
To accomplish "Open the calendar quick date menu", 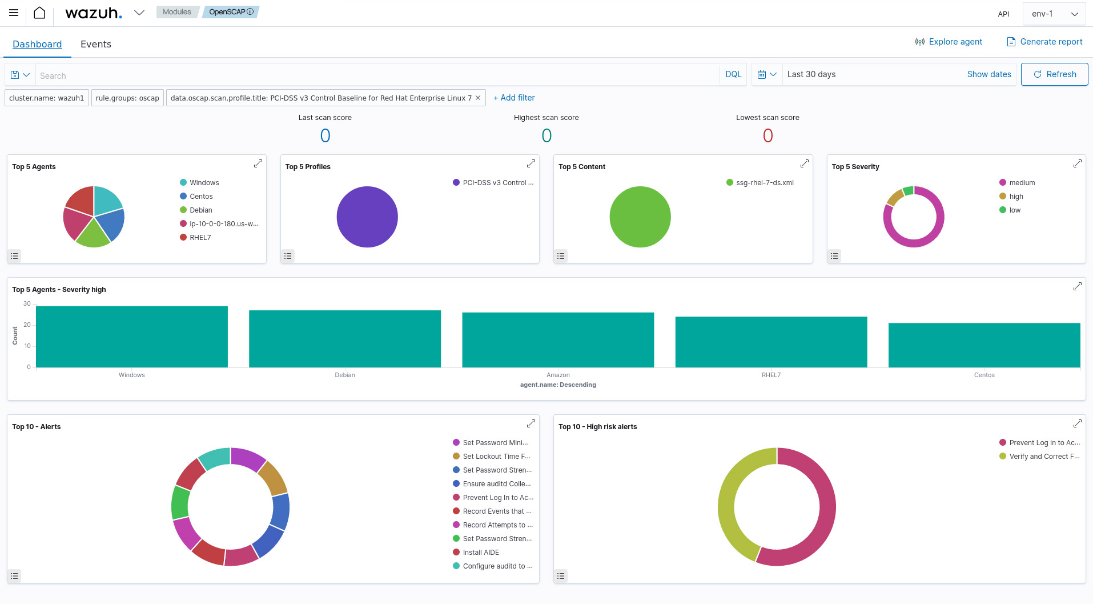I will [x=766, y=74].
